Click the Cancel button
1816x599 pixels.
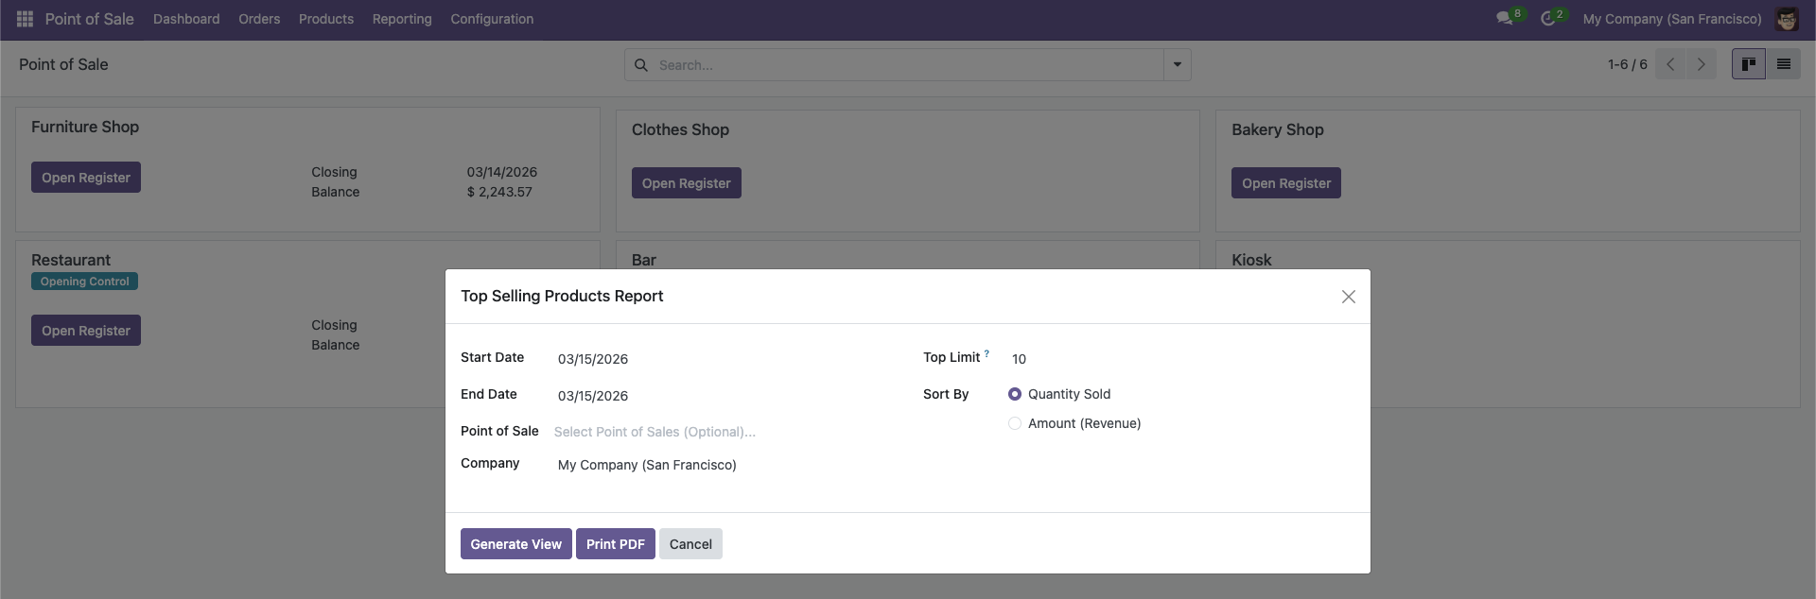pos(690,544)
